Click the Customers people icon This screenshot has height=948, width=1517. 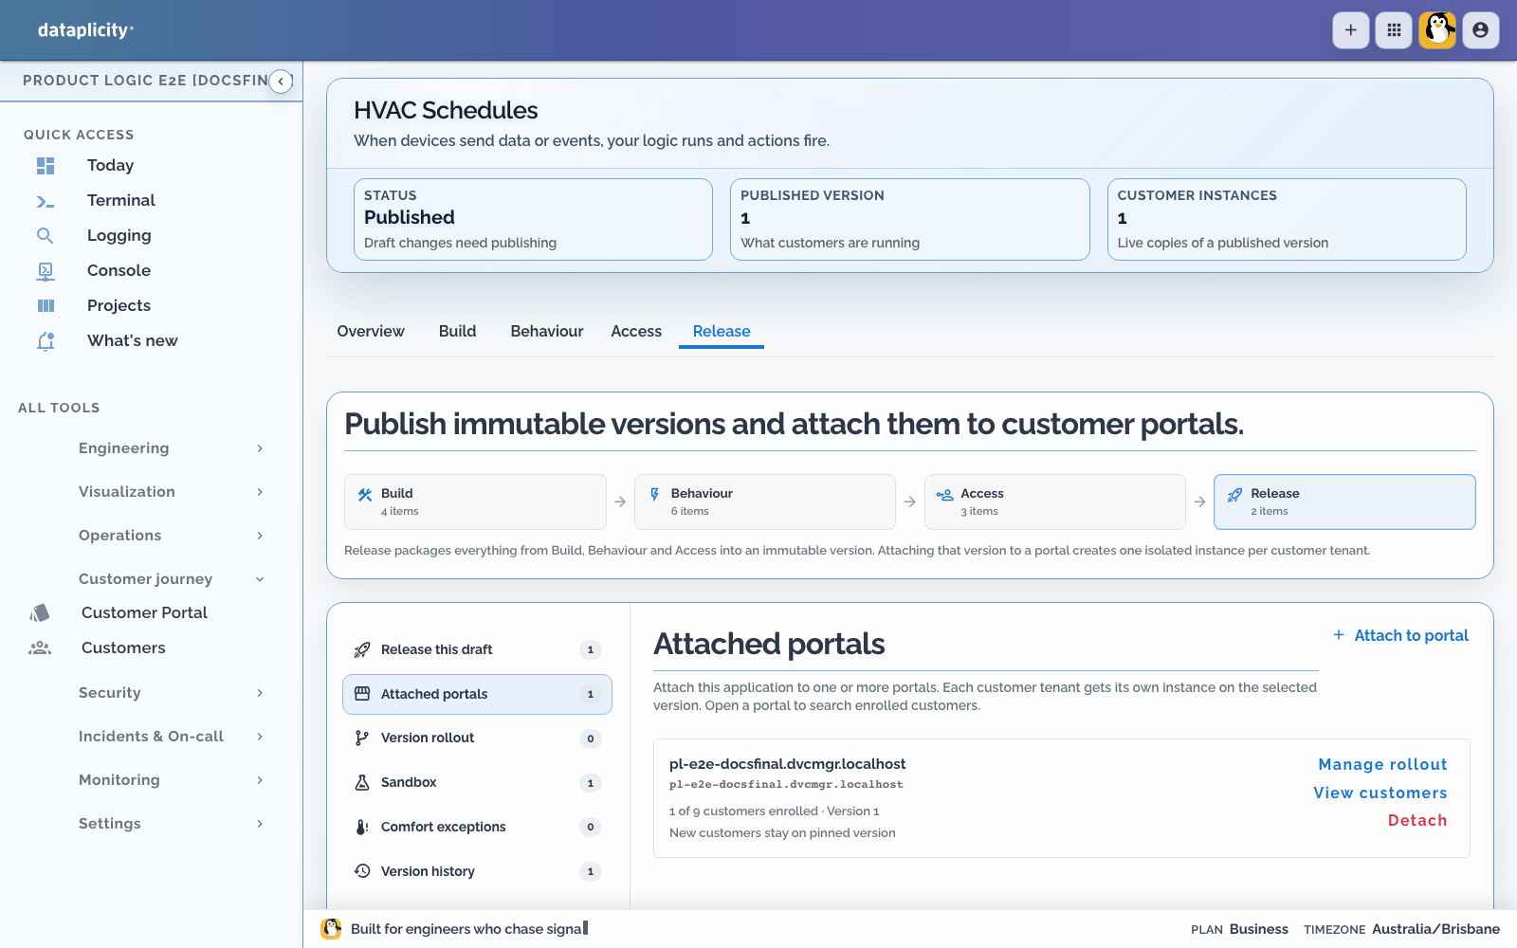click(x=40, y=648)
